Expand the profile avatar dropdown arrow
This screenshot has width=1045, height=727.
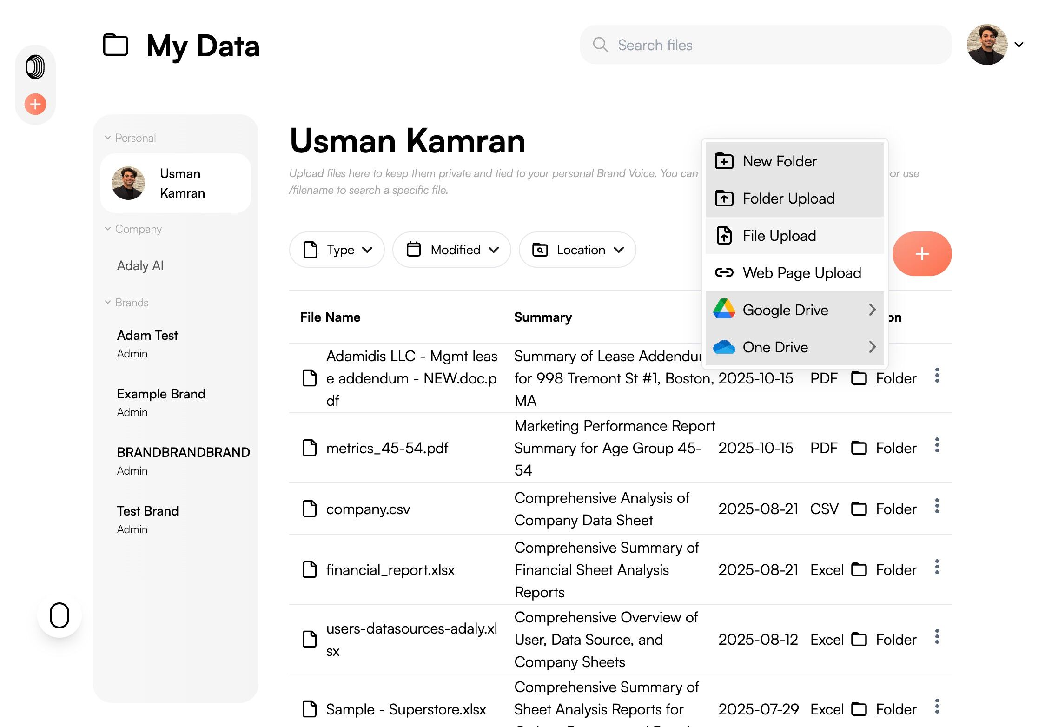(1019, 45)
